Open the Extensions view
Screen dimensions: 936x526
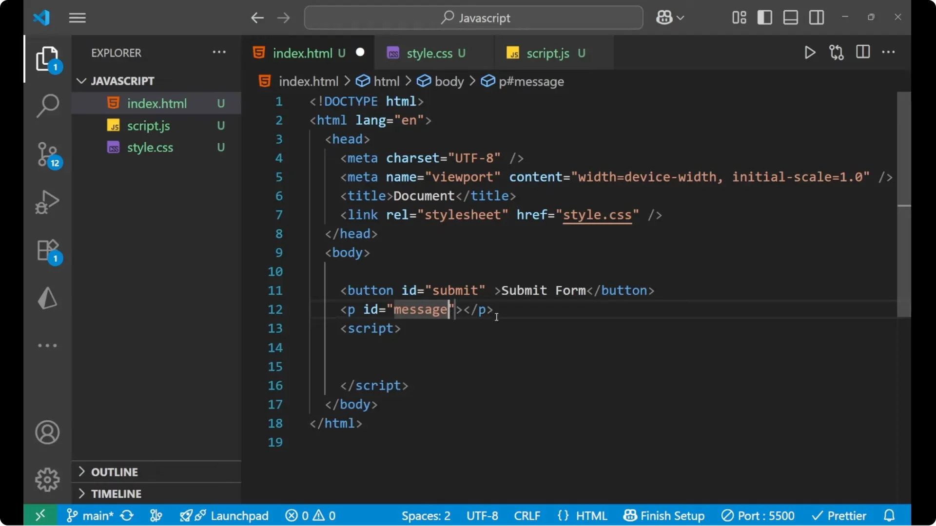click(x=47, y=250)
